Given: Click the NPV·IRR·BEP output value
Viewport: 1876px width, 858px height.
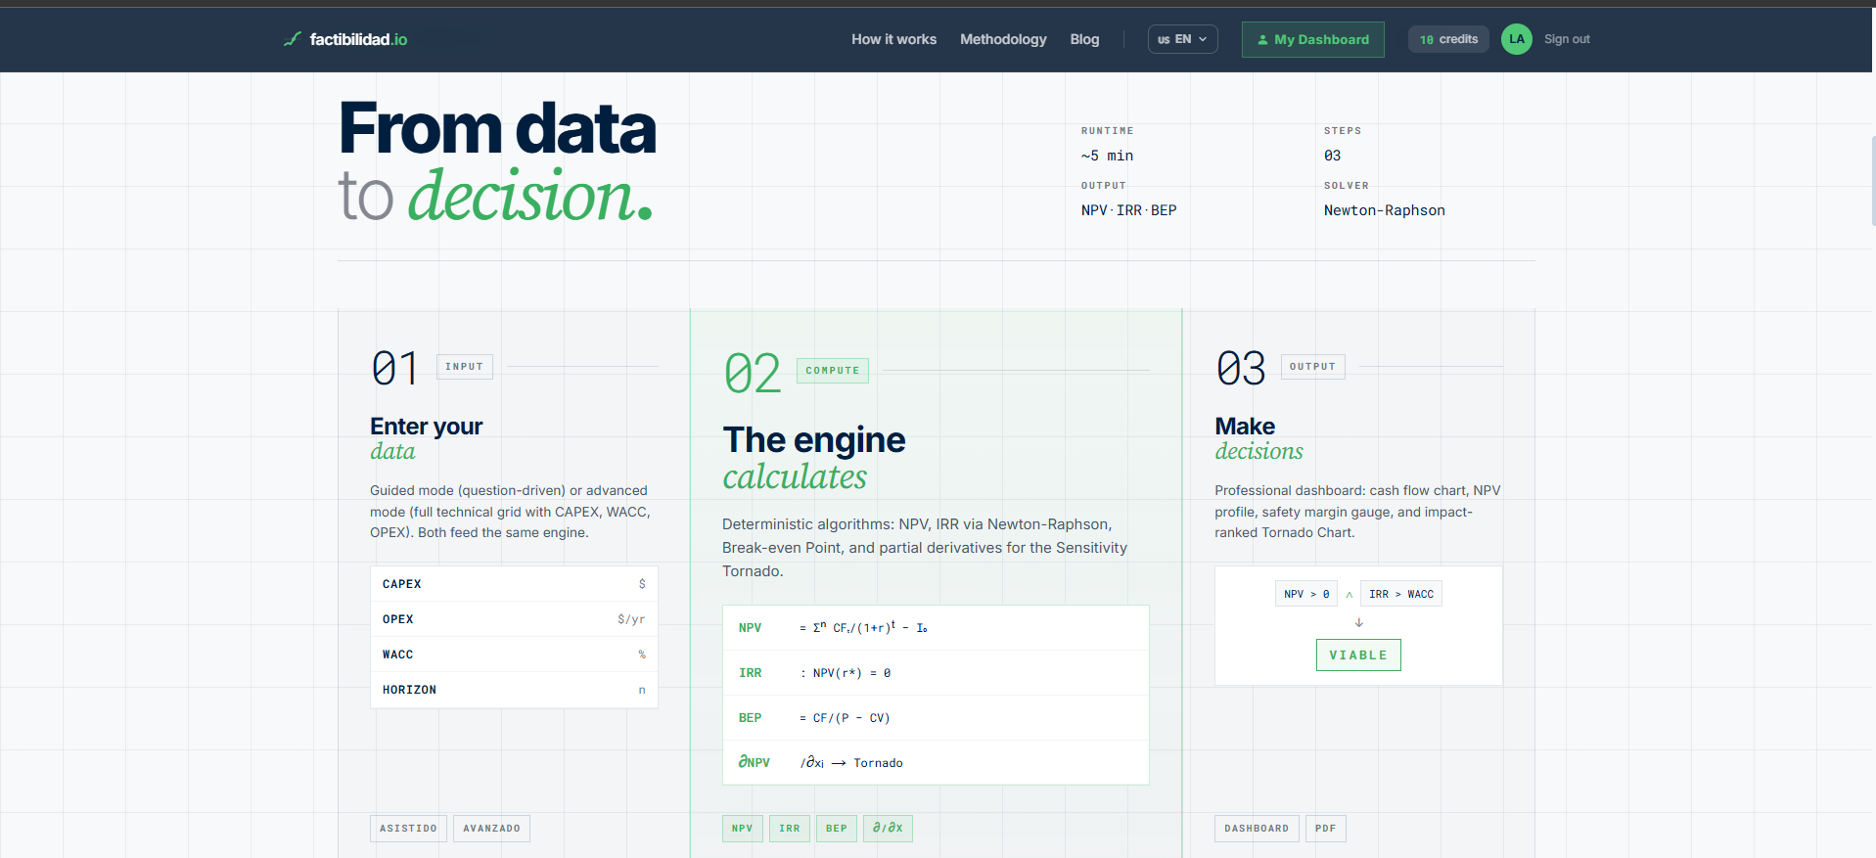Looking at the screenshot, I should (1128, 210).
